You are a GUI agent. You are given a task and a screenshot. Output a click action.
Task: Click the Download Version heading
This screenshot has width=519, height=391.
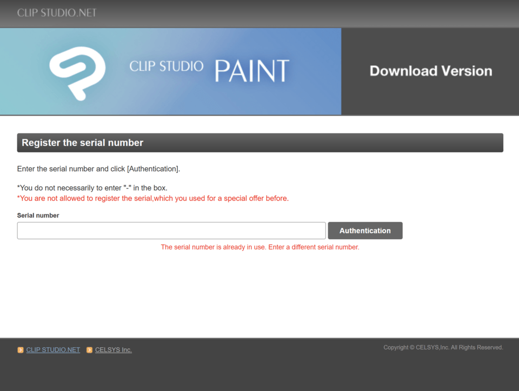point(431,71)
